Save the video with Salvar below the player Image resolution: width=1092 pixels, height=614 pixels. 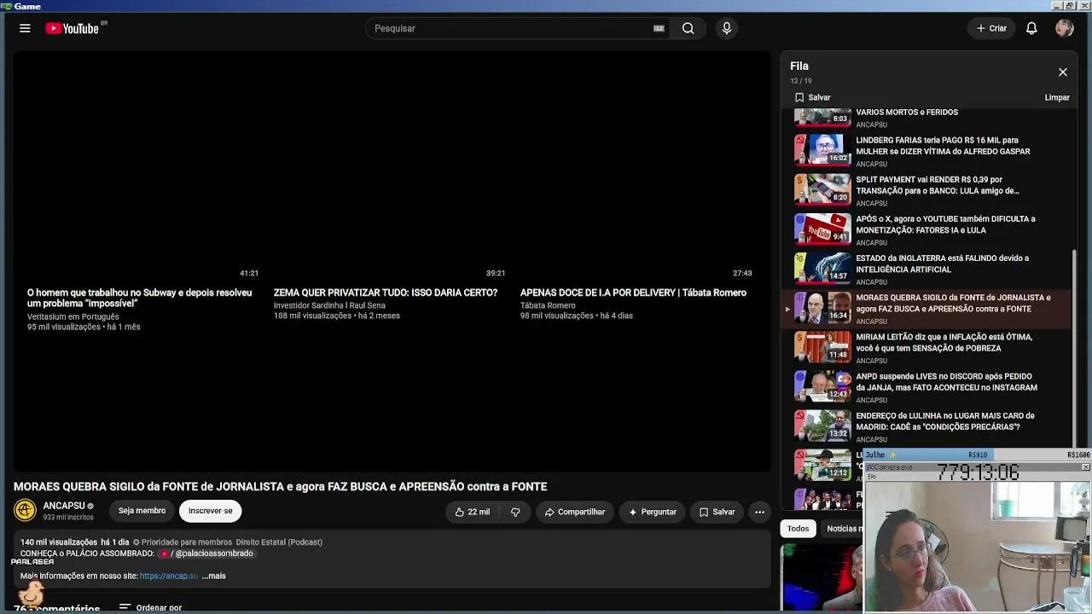coord(717,512)
